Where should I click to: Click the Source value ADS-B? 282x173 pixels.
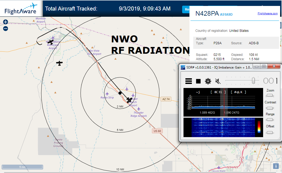click(x=254, y=43)
